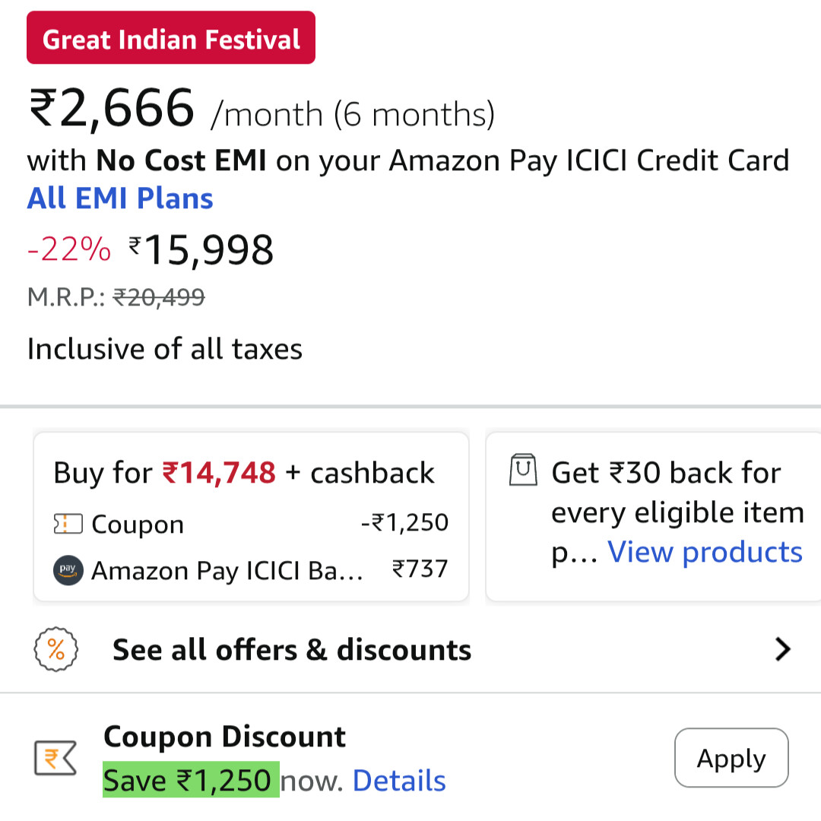Click the rupee coupon discount icon
Viewport: 821px width, 821px height.
coord(55,759)
